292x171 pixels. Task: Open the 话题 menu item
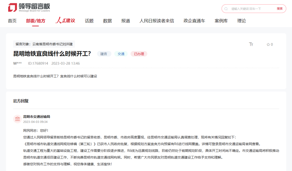(89, 21)
